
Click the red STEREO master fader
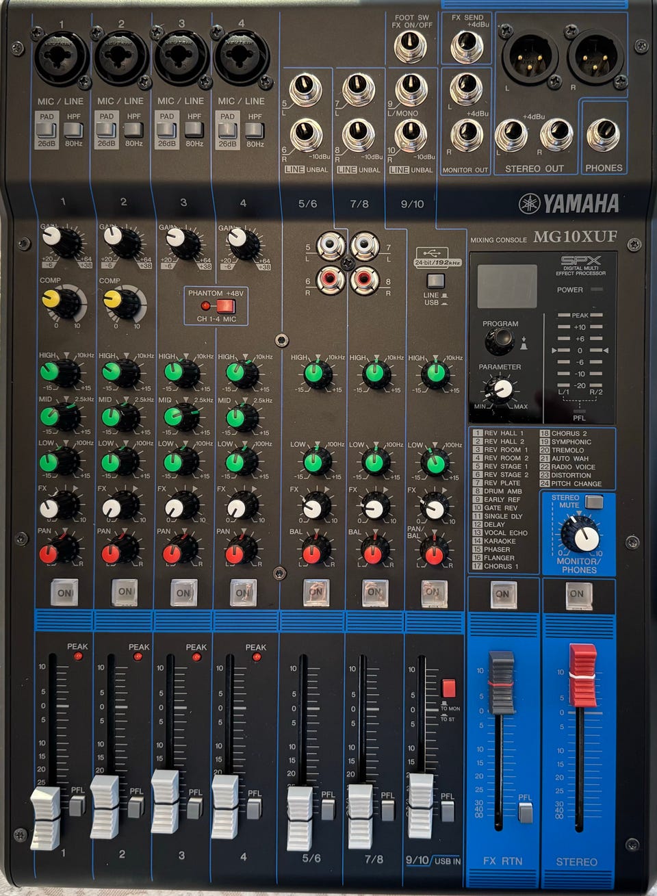pos(583,676)
